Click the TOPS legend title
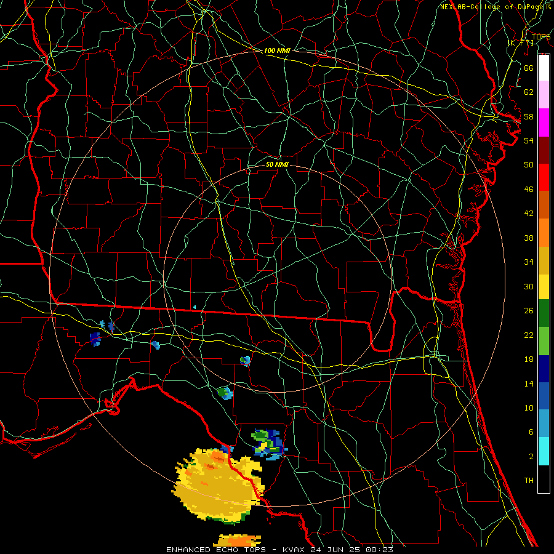Viewport: 554px width, 554px height. pyautogui.click(x=541, y=37)
